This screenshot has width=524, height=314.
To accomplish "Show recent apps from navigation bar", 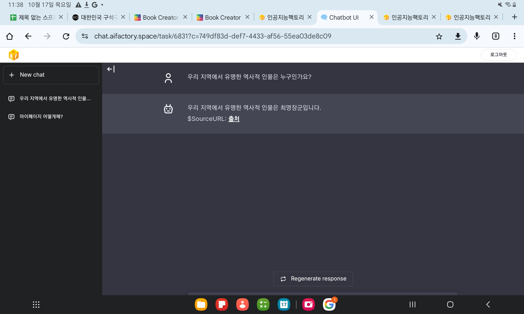I will point(412,304).
